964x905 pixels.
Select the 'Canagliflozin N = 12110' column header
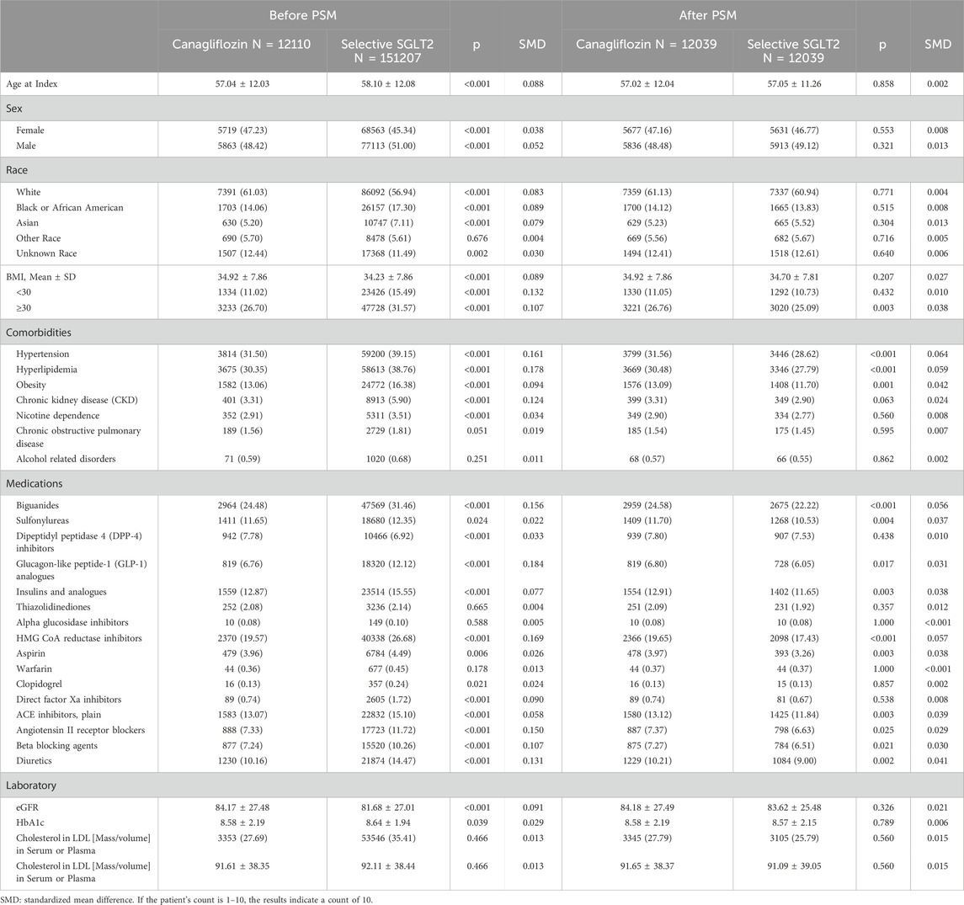232,44
